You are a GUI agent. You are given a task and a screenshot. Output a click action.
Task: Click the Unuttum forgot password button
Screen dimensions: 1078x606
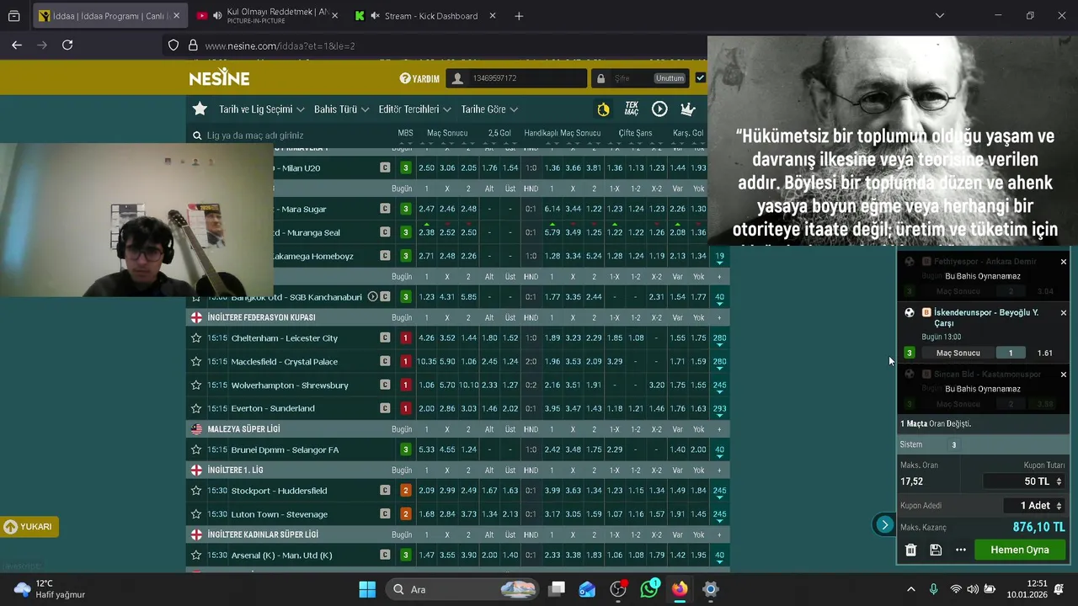pyautogui.click(x=670, y=78)
